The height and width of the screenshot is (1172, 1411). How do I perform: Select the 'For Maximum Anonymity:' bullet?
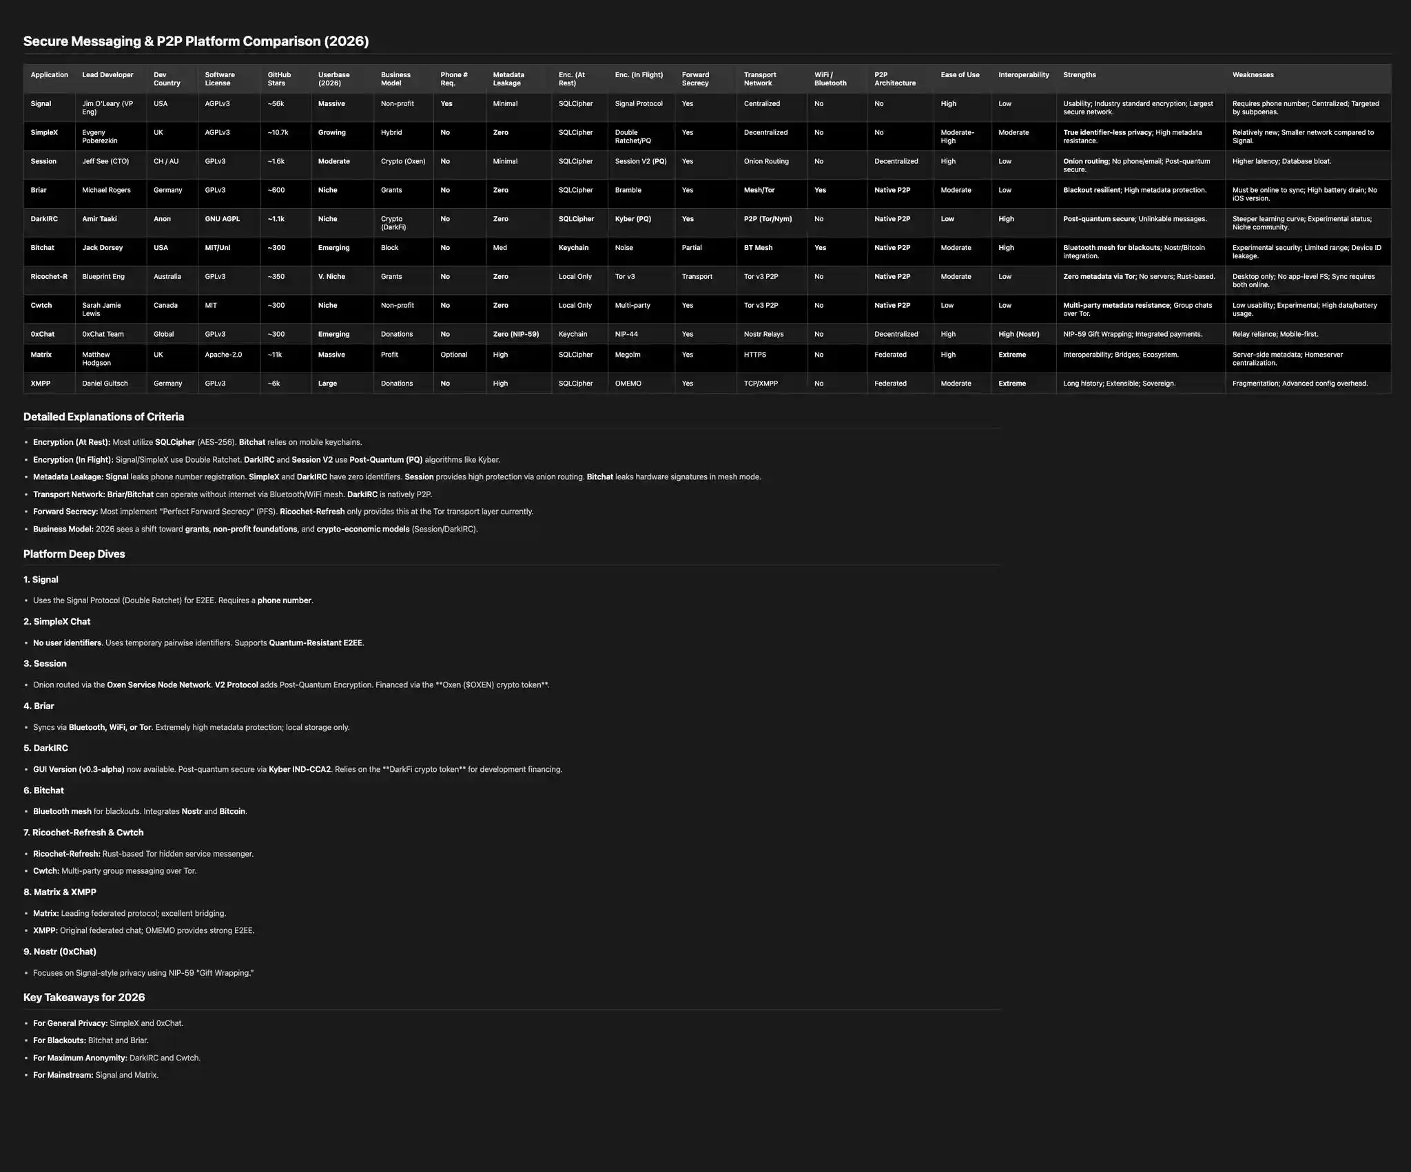click(117, 1058)
